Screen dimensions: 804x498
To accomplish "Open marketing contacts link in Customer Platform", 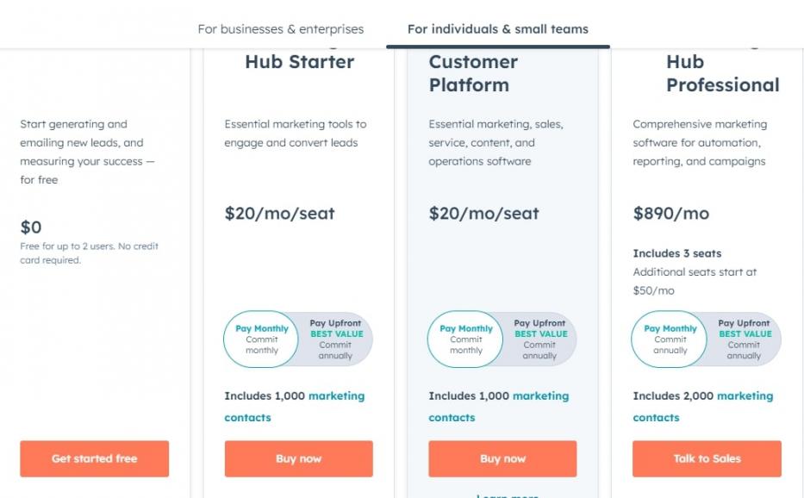I will pyautogui.click(x=540, y=396).
